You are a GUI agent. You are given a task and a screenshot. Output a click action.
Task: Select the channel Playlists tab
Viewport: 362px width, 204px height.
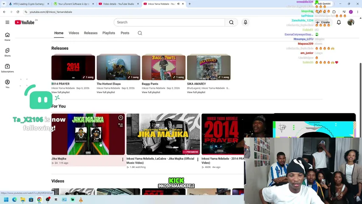pyautogui.click(x=109, y=33)
